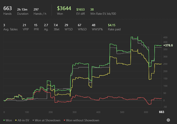Click the 297 Hands / h value
The height and width of the screenshot is (124, 177).
click(36, 9)
